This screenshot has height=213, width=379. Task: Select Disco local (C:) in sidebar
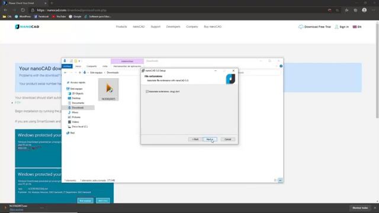coord(79,127)
